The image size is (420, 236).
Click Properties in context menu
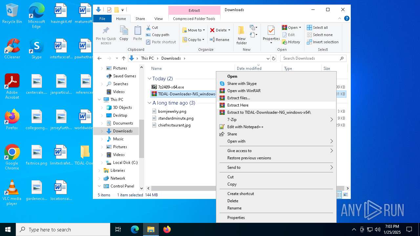(276, 218)
